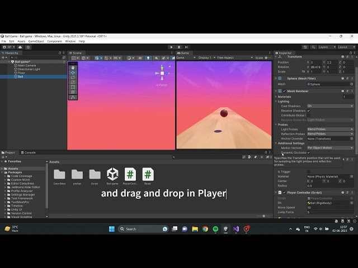Open Mesh Filter component kebab menu

pyautogui.click(x=352, y=78)
